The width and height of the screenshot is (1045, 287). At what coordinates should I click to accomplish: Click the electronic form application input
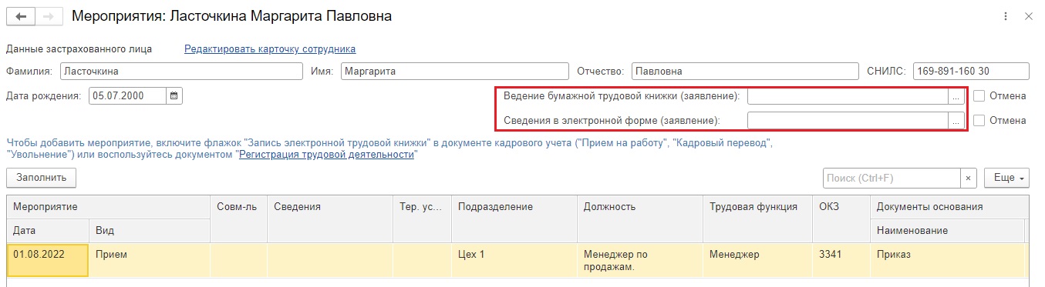click(848, 121)
